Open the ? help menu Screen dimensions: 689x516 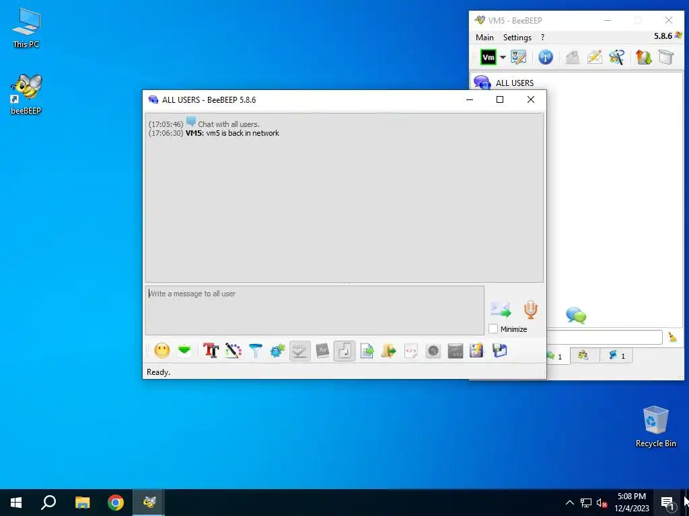pyautogui.click(x=543, y=38)
